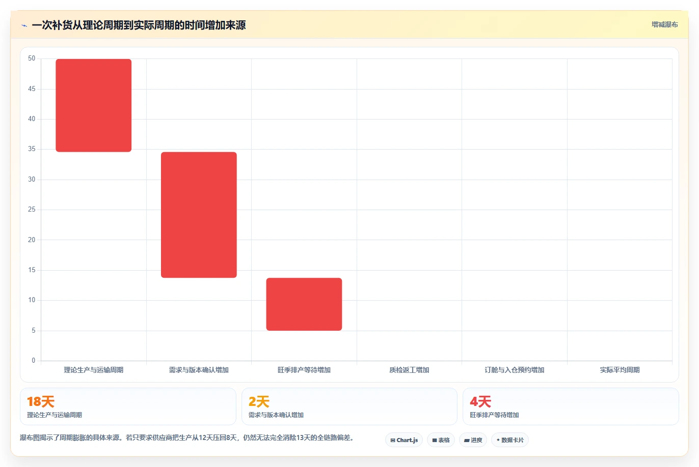This screenshot has width=699, height=467.
Task: Click the 需求与版本确认增加 axis label
Action: pyautogui.click(x=199, y=370)
